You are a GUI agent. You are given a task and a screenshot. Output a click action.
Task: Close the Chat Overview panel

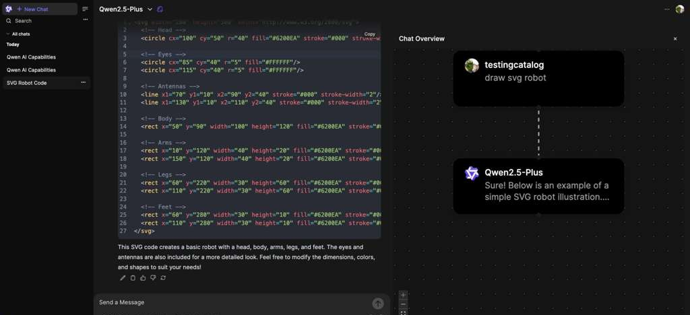[x=675, y=38]
